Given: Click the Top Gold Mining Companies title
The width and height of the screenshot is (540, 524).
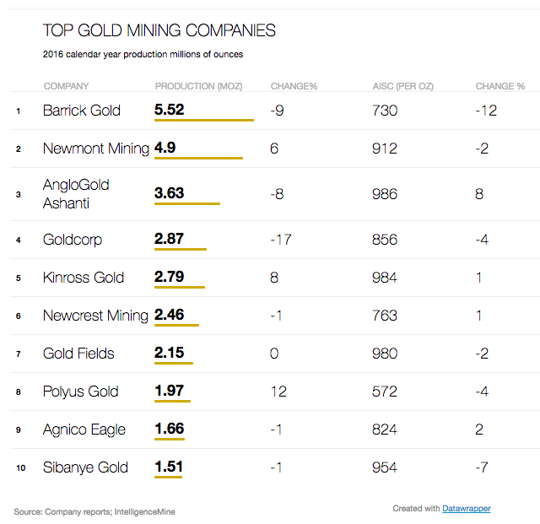Looking at the screenshot, I should coord(159,31).
